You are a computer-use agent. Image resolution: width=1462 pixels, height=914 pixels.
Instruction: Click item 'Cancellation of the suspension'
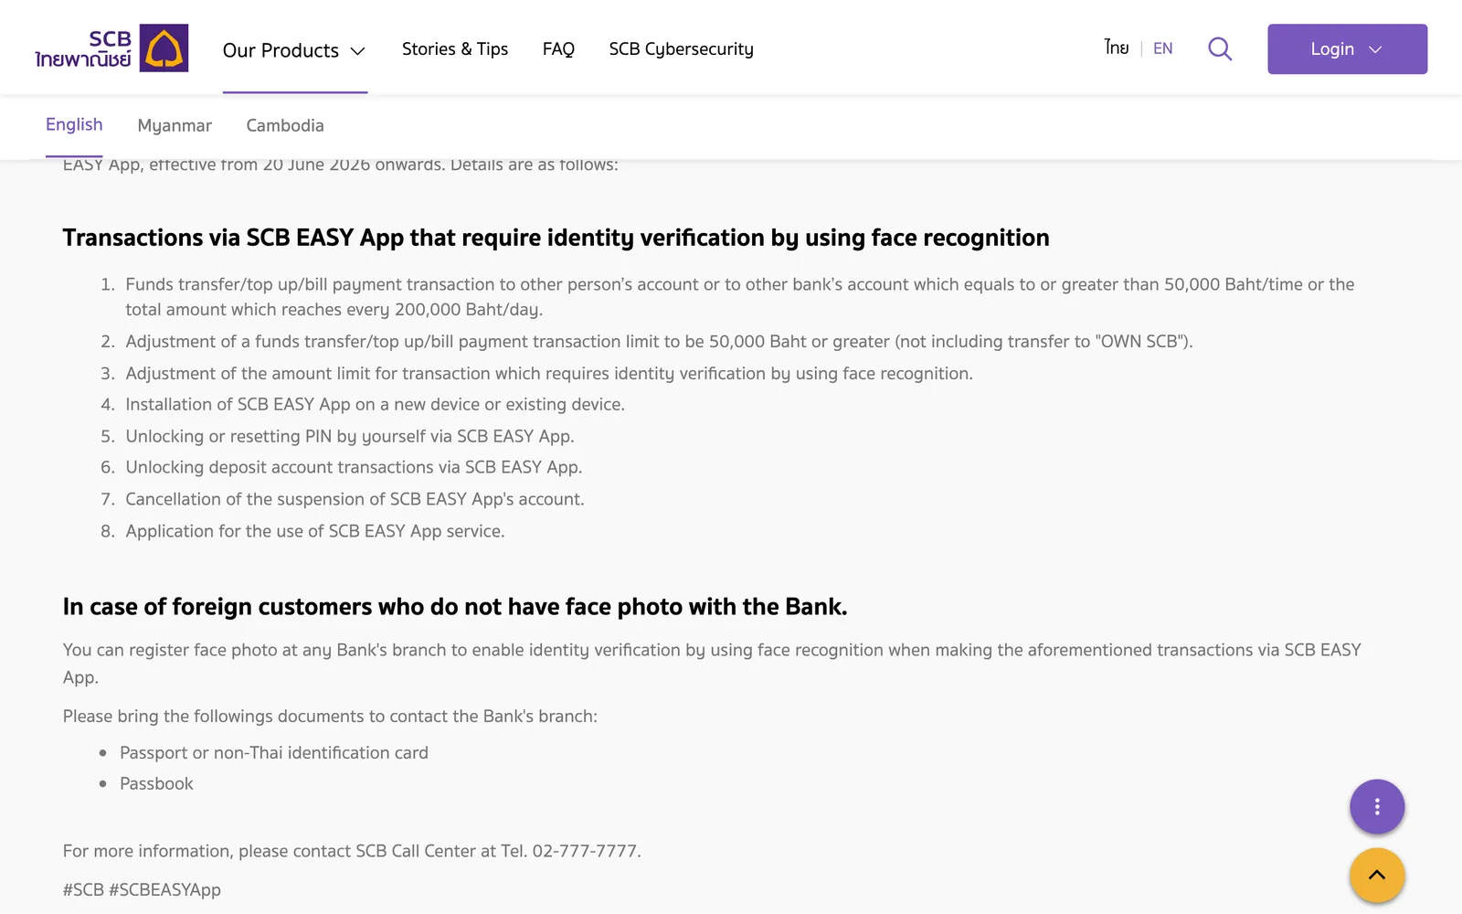click(x=355, y=500)
